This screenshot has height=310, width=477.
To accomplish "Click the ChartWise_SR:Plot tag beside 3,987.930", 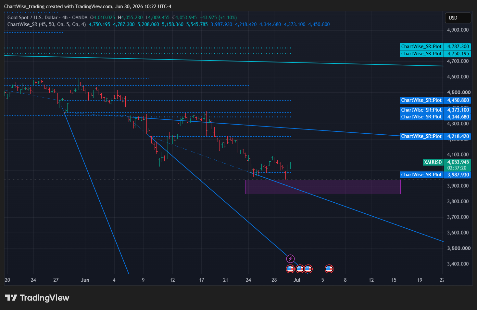I will pyautogui.click(x=421, y=175).
